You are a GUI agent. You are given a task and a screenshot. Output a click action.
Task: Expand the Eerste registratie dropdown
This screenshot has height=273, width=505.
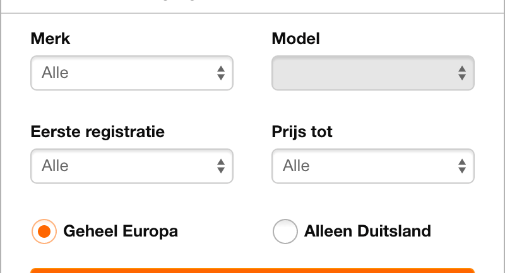131,166
